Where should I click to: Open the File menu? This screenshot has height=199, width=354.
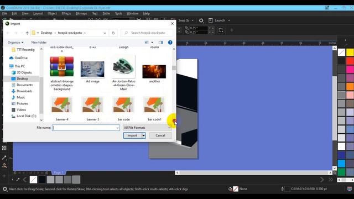tap(4, 13)
